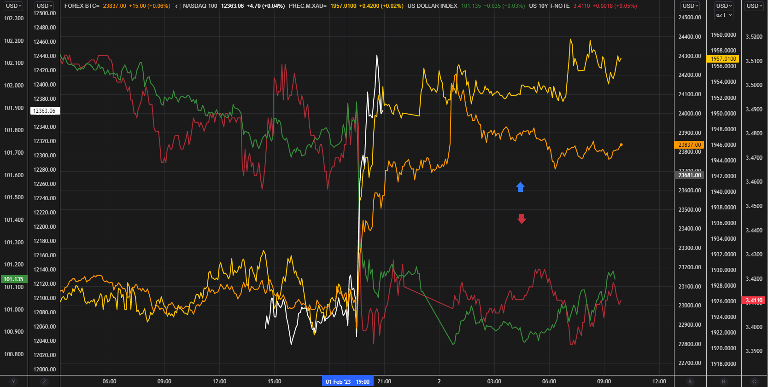
Task: Collapse legend with the left chevron button
Action: pos(176,6)
